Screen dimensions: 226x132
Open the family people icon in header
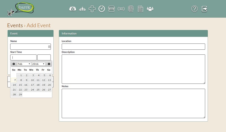coord(82,9)
